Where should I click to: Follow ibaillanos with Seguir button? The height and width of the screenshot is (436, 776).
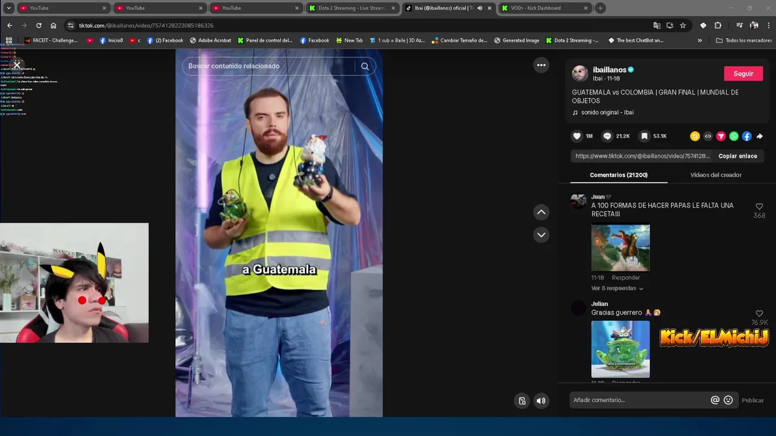[743, 74]
